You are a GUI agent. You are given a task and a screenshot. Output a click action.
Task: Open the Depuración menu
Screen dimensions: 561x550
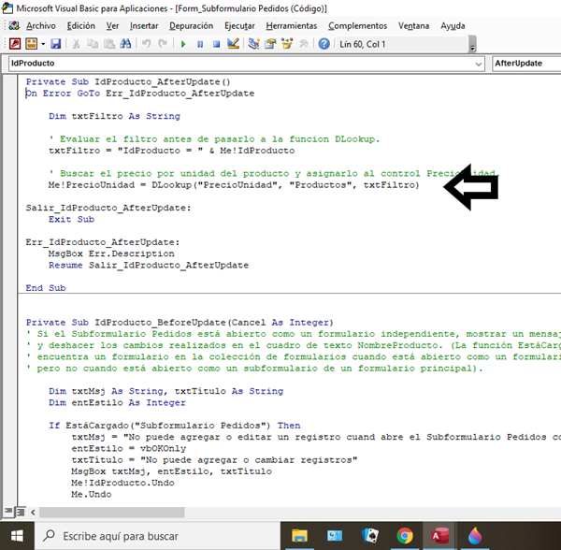pos(196,25)
